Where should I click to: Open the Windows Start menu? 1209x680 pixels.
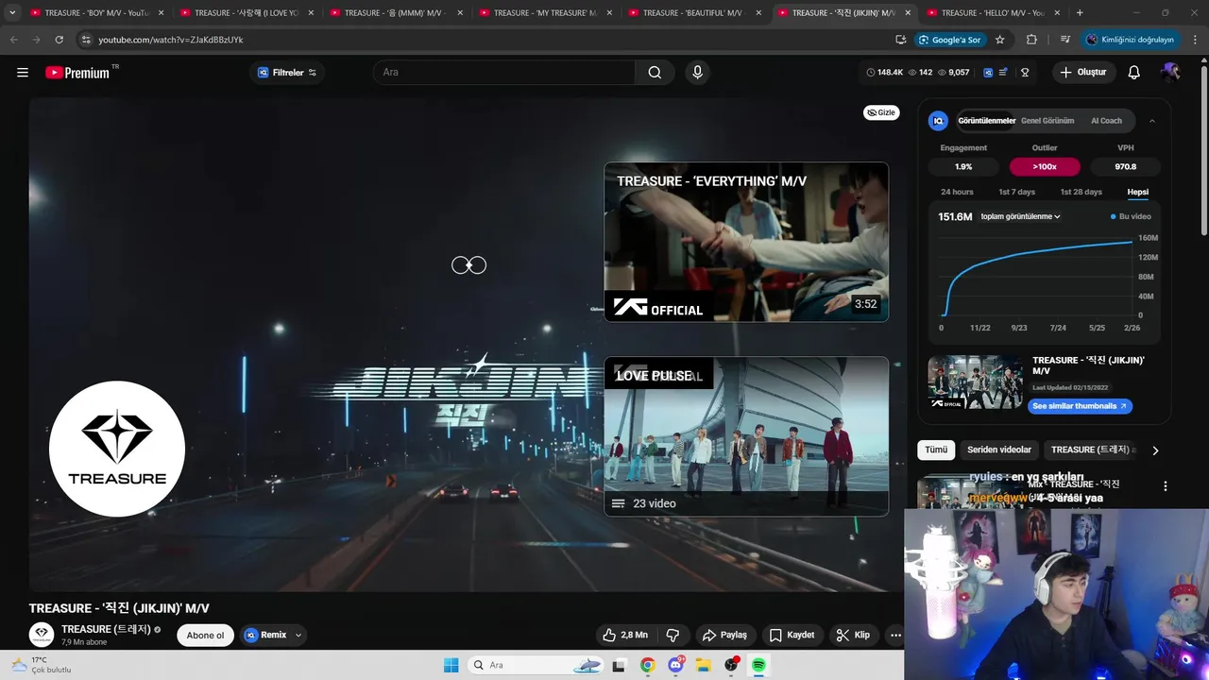pyautogui.click(x=451, y=665)
